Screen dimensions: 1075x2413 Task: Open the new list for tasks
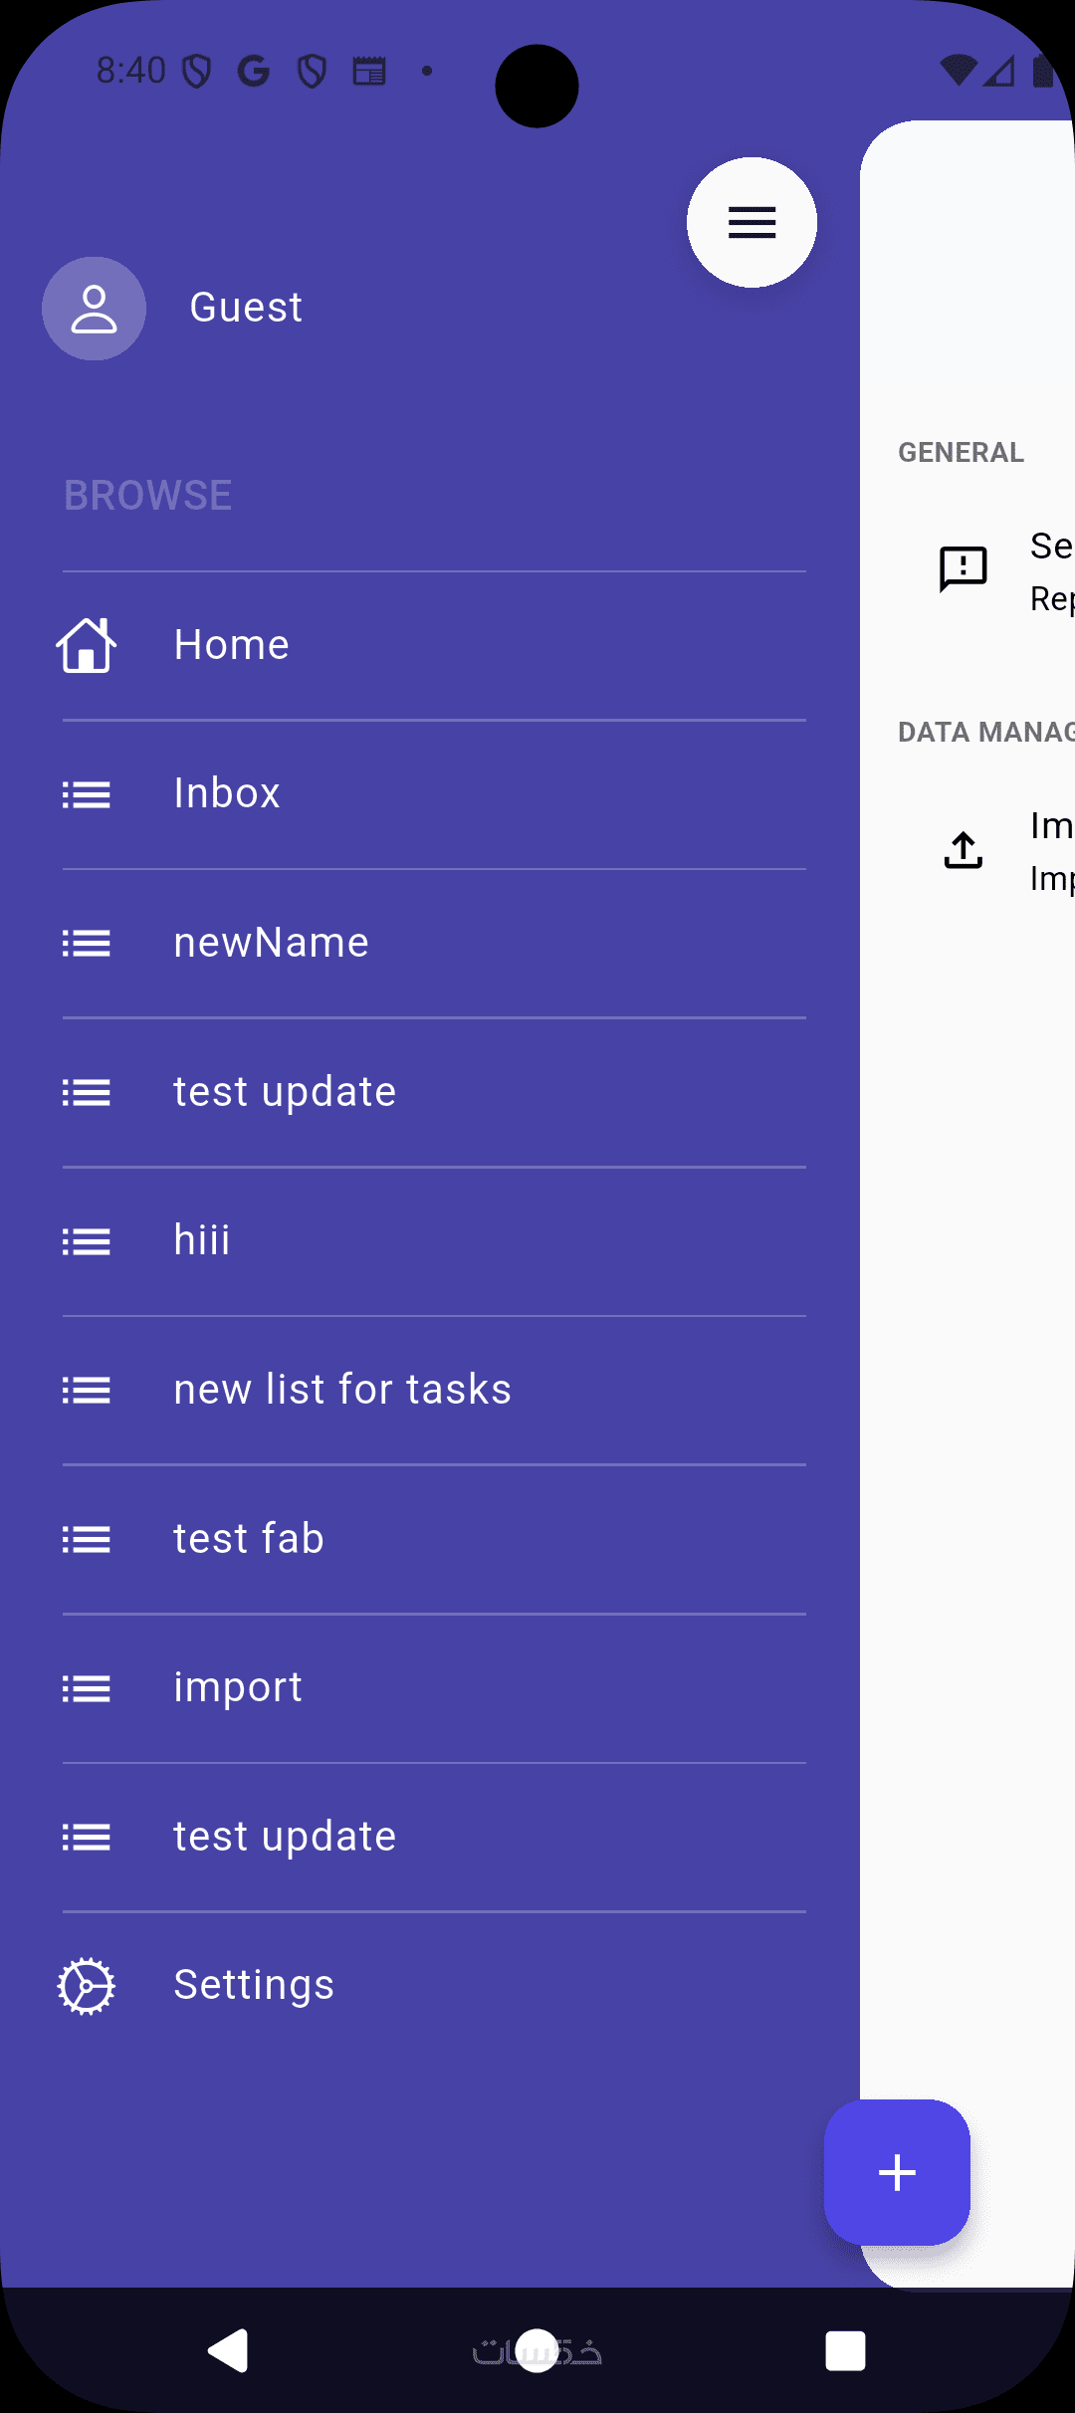point(342,1390)
